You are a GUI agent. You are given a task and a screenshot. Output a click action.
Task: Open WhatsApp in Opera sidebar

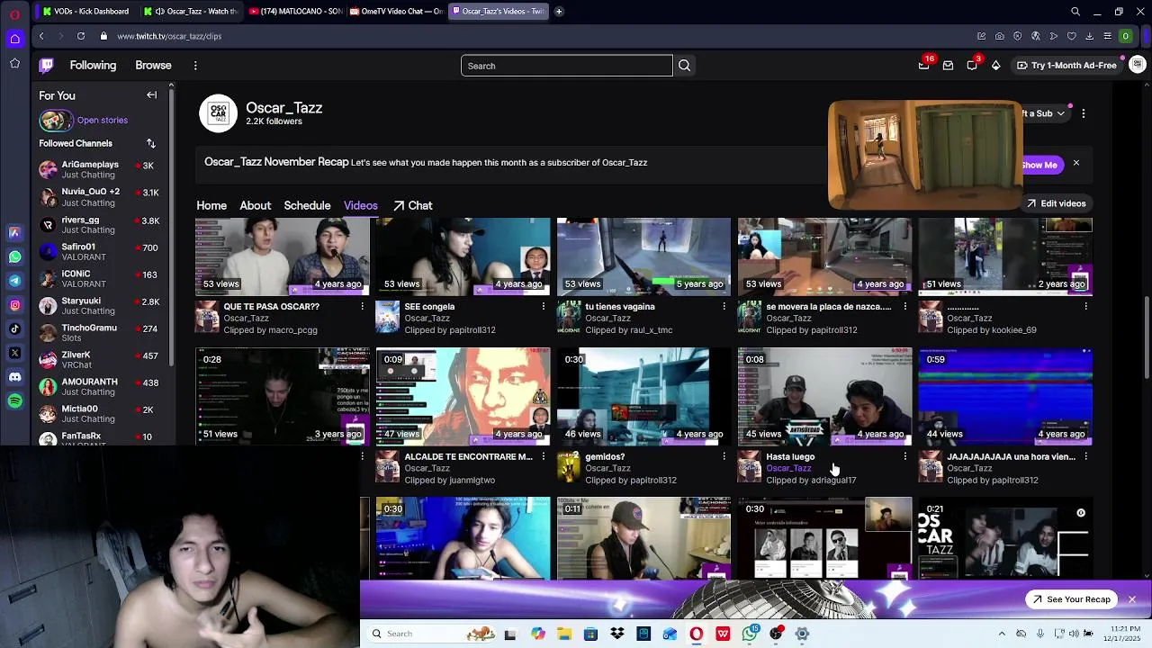[x=15, y=256]
